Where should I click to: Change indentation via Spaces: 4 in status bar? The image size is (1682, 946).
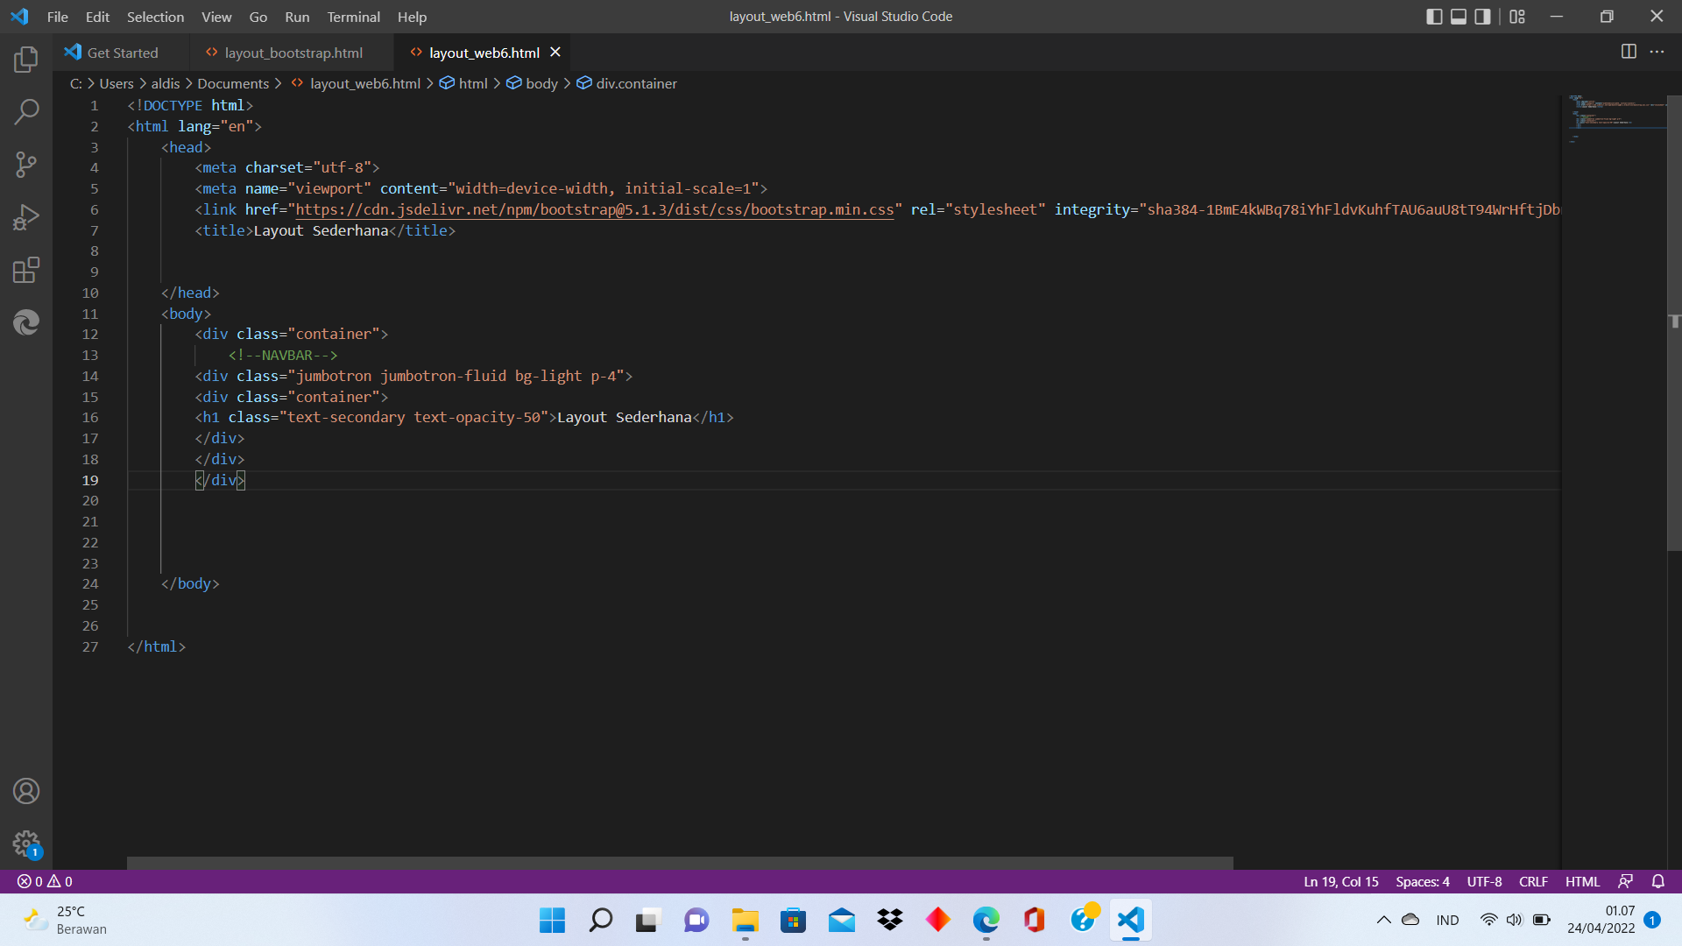(x=1422, y=881)
